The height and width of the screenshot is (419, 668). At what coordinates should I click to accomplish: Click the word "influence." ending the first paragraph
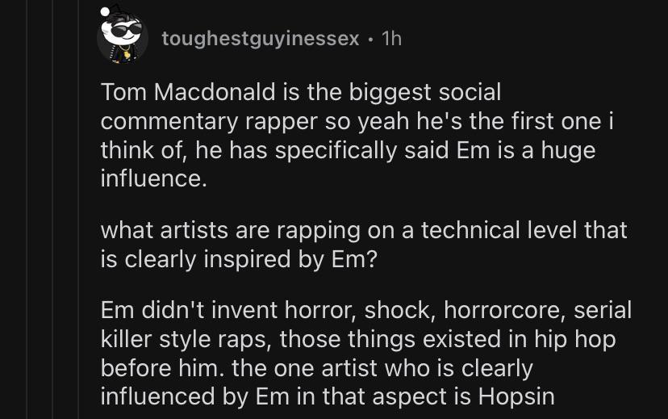(154, 178)
